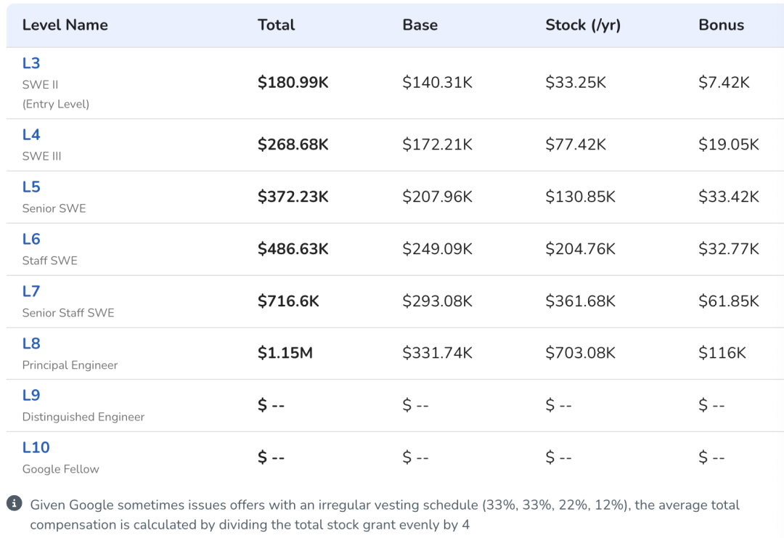Viewport: 784px width, 538px height.
Task: Click the empty total for L10
Action: coord(271,457)
